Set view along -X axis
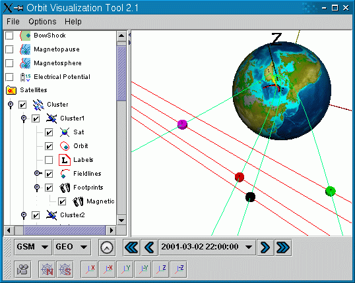 click(108, 269)
